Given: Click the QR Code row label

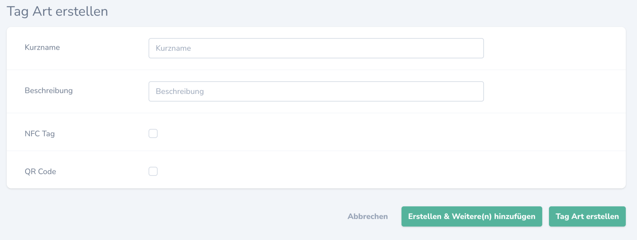Looking at the screenshot, I should pos(40,171).
